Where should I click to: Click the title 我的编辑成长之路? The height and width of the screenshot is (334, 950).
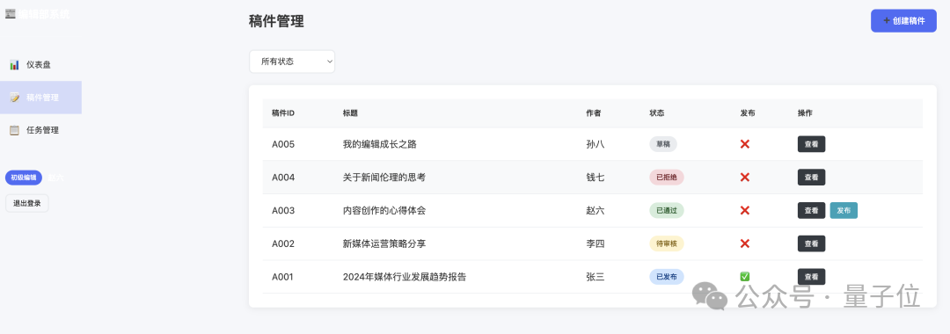coord(379,144)
